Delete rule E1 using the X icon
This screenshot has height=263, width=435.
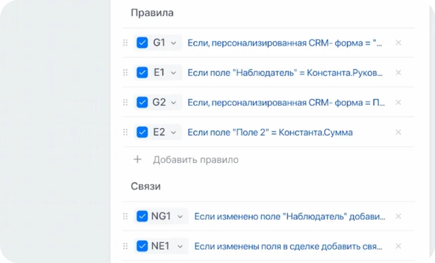398,73
